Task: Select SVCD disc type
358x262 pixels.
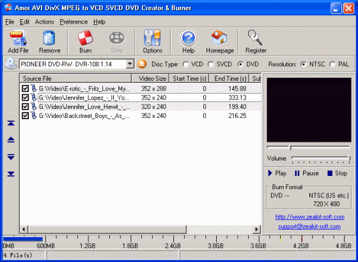Action: tap(211, 64)
